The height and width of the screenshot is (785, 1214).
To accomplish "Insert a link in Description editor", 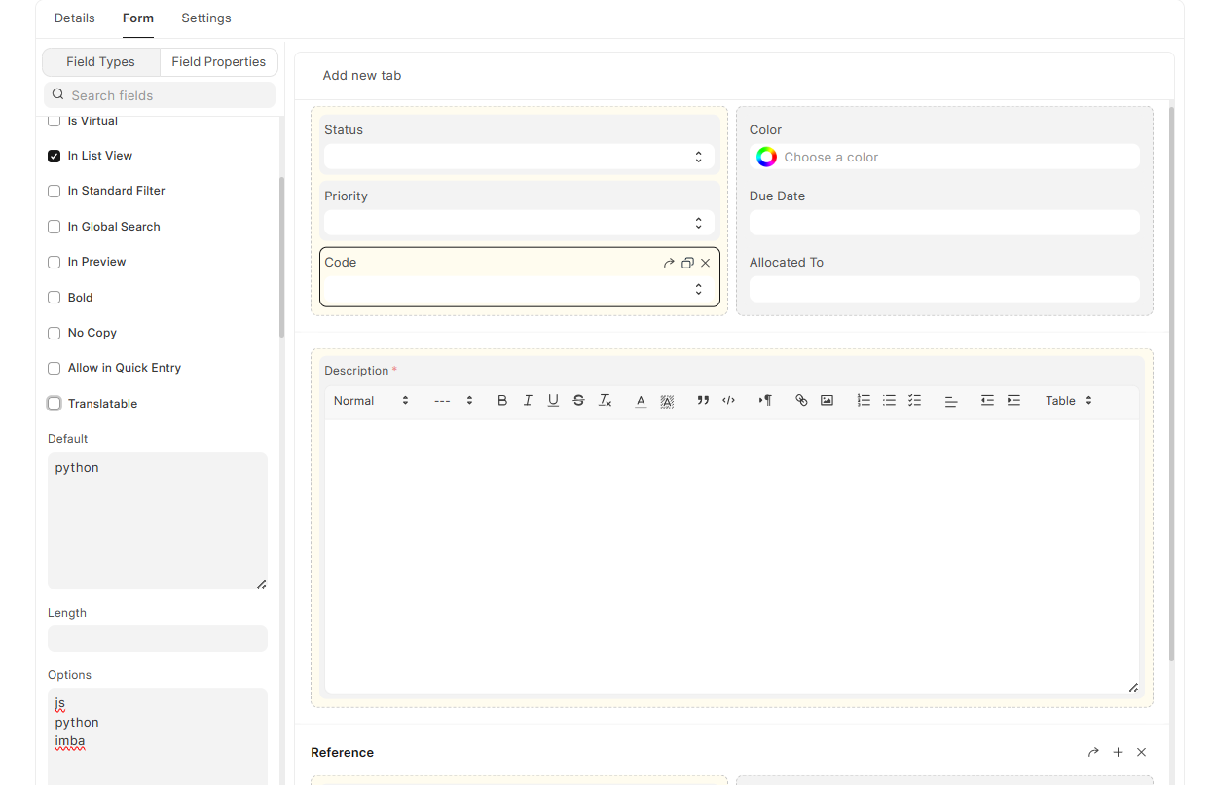I will [801, 401].
